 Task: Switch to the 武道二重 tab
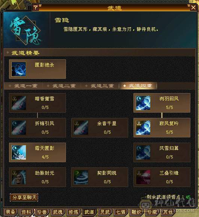[62, 86]
